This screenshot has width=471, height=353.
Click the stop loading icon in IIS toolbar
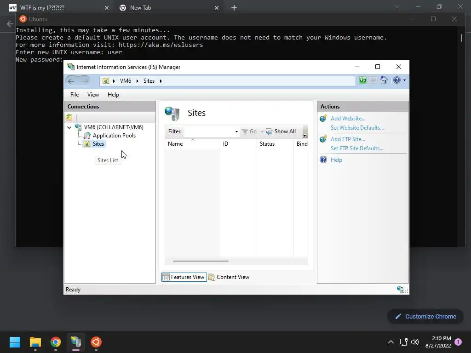point(373,80)
